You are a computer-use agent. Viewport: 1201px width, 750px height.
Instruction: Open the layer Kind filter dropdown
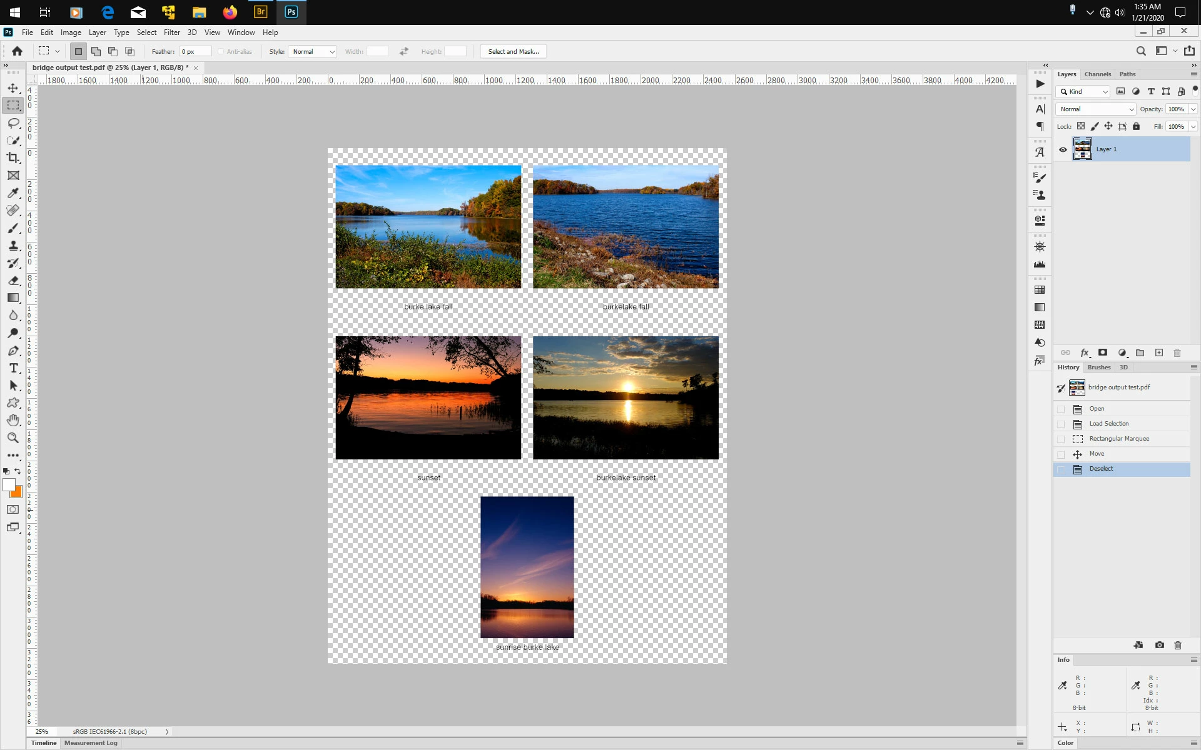pos(1083,92)
